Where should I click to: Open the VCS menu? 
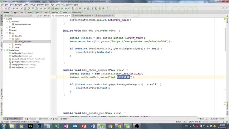tap(63, 5)
